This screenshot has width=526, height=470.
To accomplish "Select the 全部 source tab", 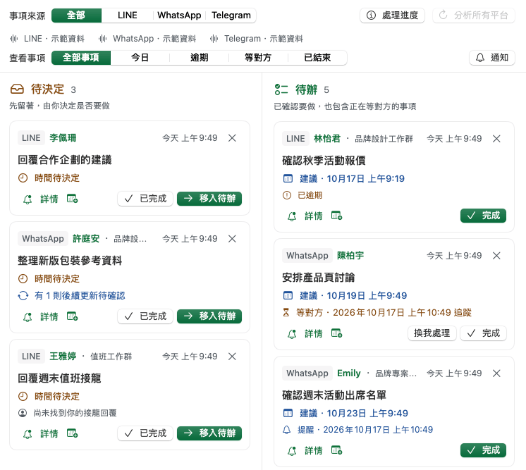I will pyautogui.click(x=76, y=16).
